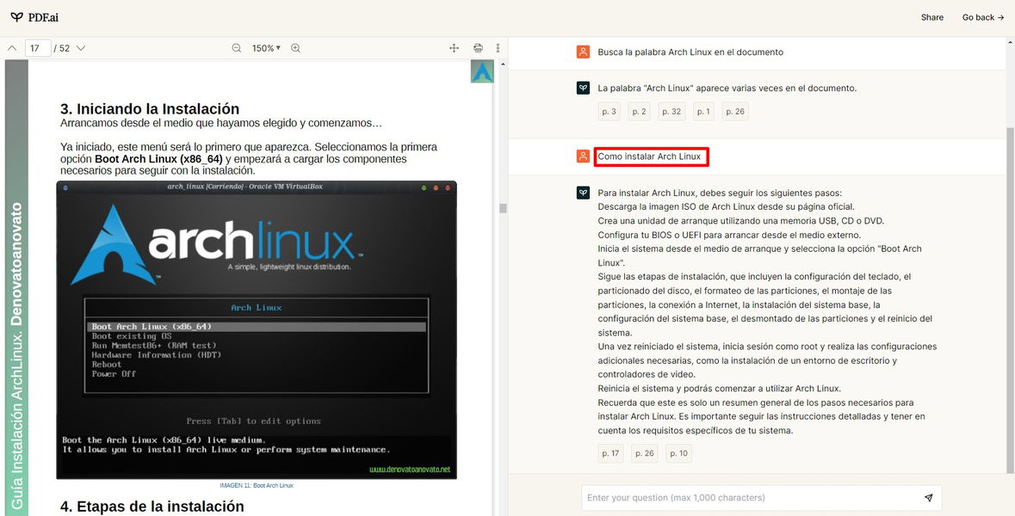Click the heading '4. Etapas de la instalación'

152,507
